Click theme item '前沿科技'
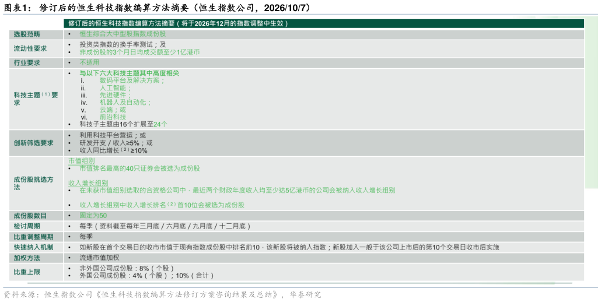 (113, 117)
